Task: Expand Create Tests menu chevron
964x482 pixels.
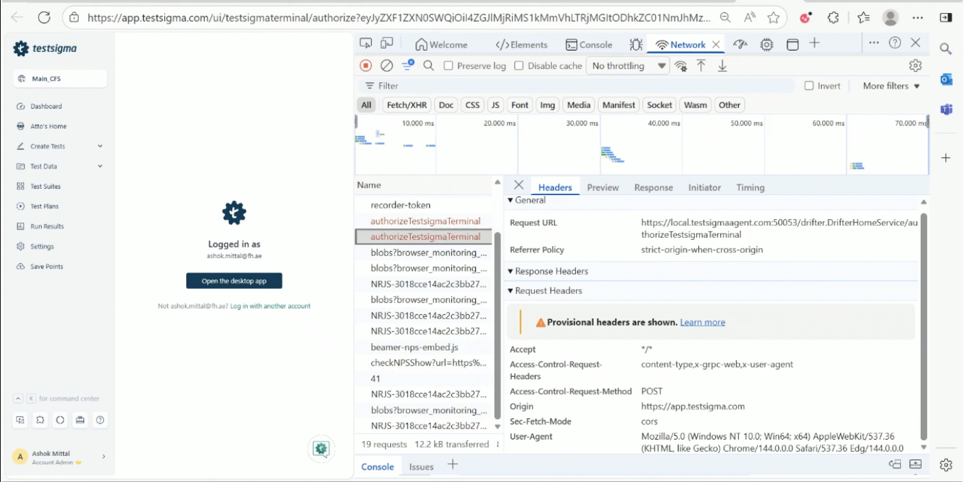Action: tap(100, 146)
